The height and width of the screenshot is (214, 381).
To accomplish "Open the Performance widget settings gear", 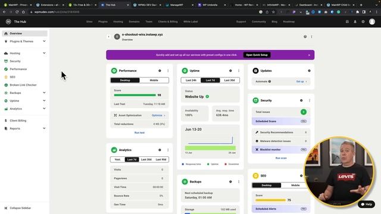I will (160, 71).
